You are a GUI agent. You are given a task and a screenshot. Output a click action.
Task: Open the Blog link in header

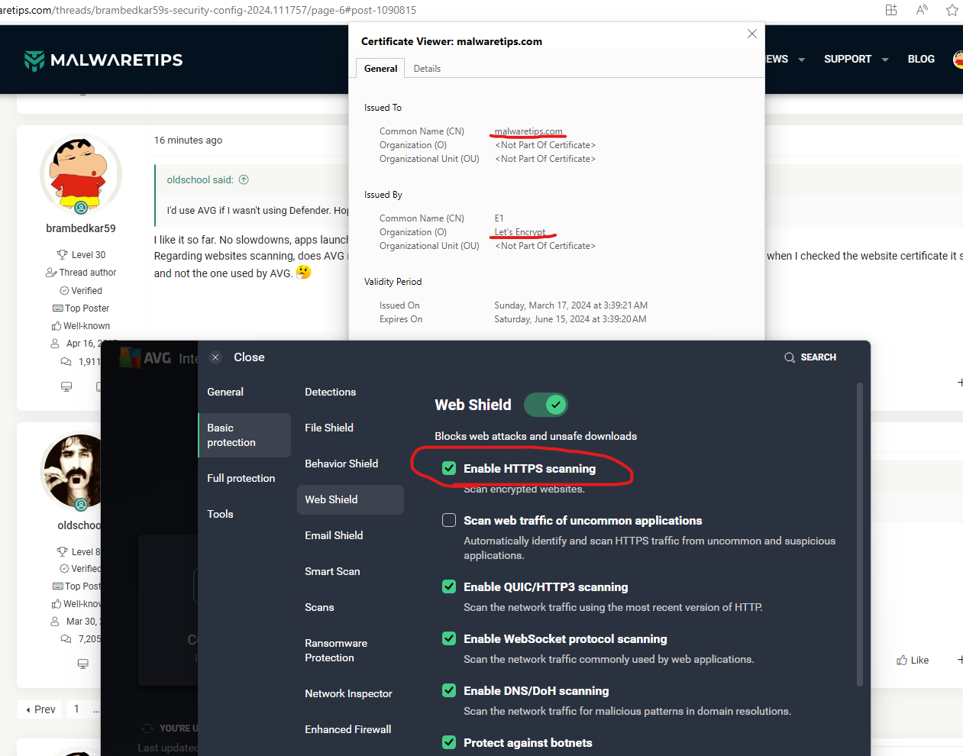(921, 59)
